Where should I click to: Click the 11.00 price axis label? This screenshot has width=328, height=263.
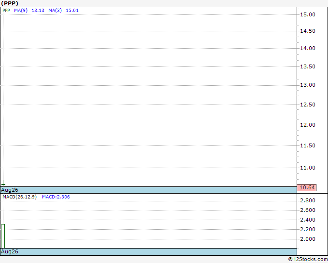(x=308, y=168)
